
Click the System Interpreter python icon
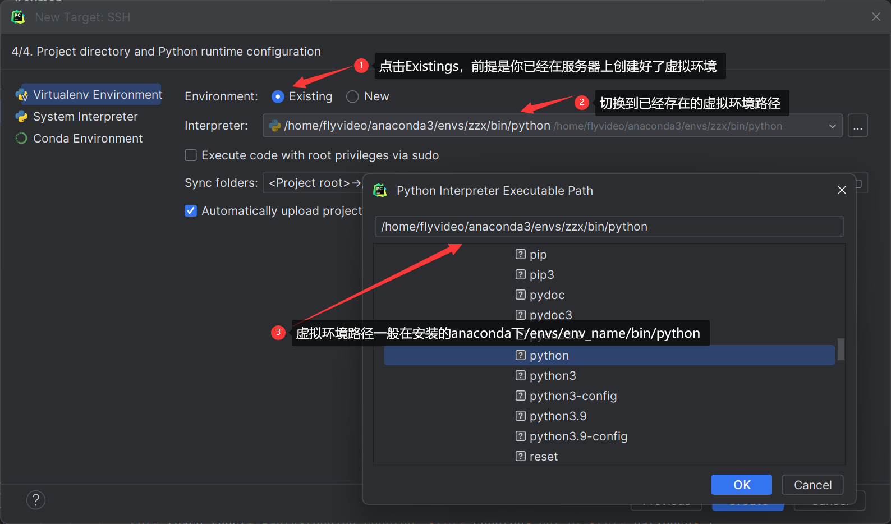click(x=22, y=117)
